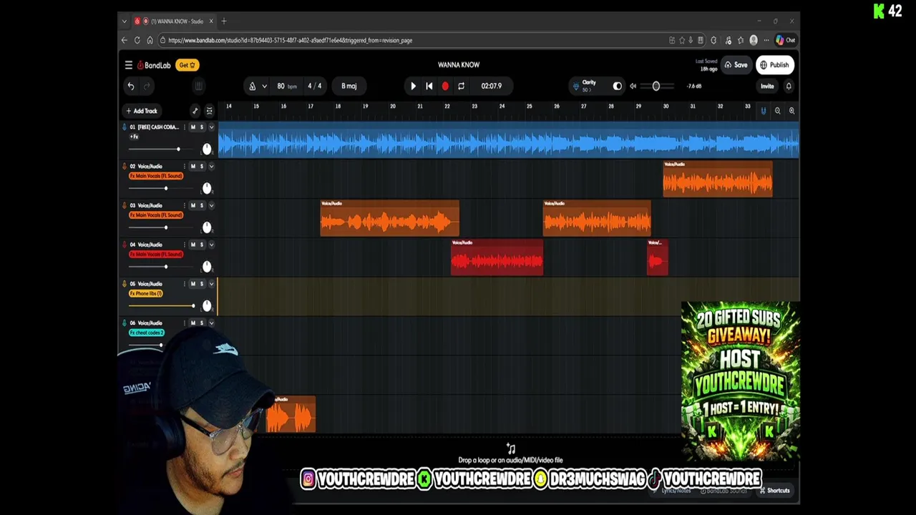This screenshot has height=515, width=916.
Task: Select track 03 microphone icon
Action: [x=125, y=205]
